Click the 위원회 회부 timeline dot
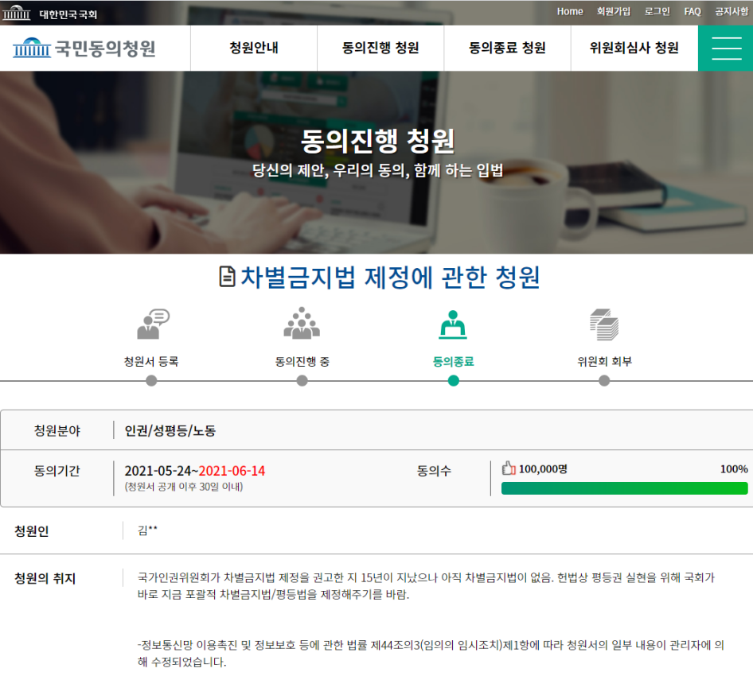Viewport: 753px width, 676px height. pyautogui.click(x=604, y=382)
